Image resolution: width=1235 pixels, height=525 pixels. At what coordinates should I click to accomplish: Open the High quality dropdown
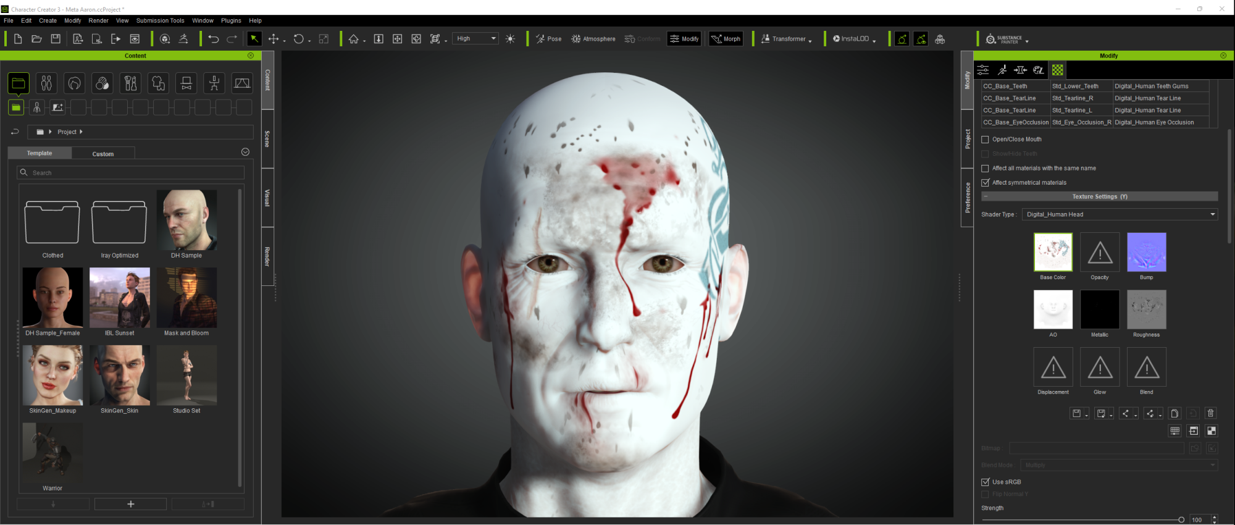click(475, 38)
